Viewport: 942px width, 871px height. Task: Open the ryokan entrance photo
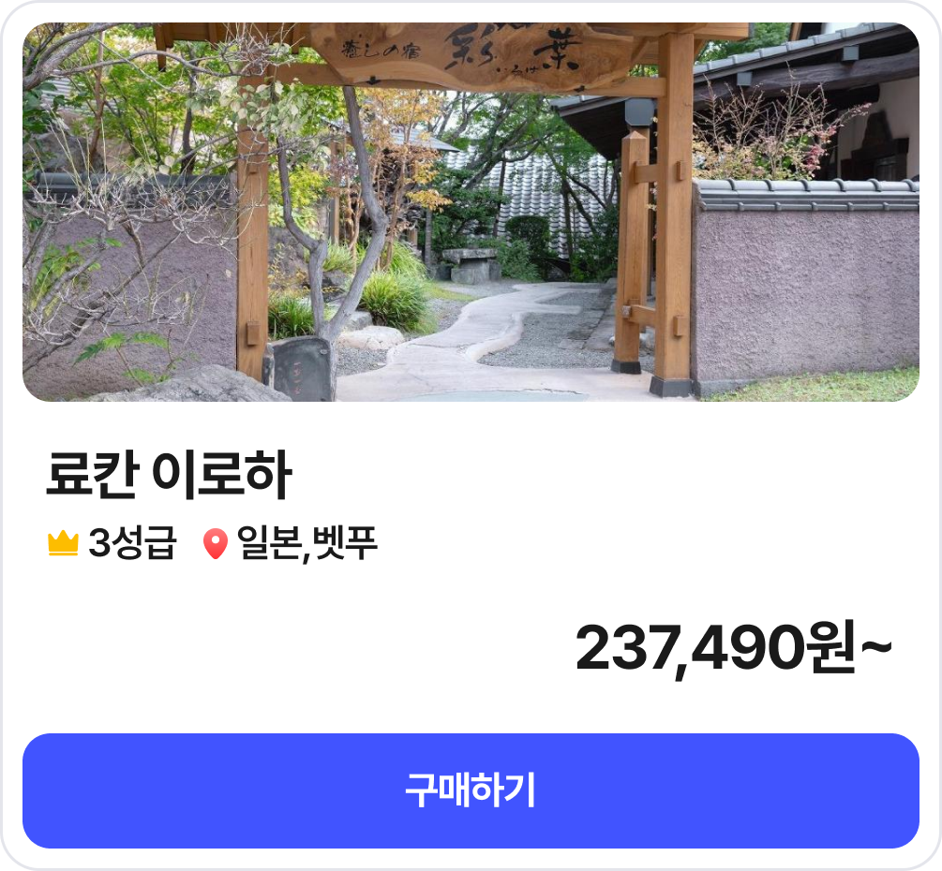pos(471,212)
